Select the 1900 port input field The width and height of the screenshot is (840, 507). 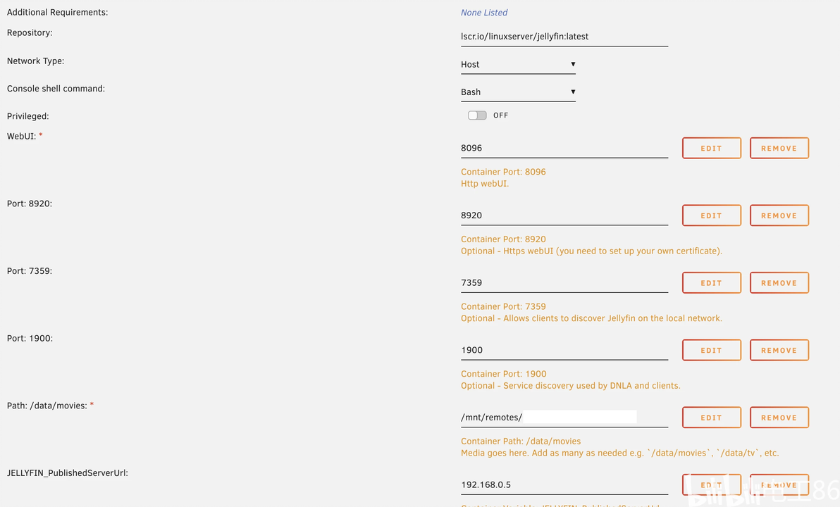[x=564, y=351]
